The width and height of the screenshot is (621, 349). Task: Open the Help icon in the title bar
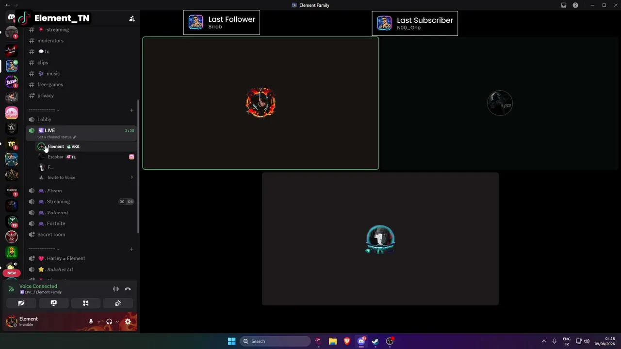(575, 5)
